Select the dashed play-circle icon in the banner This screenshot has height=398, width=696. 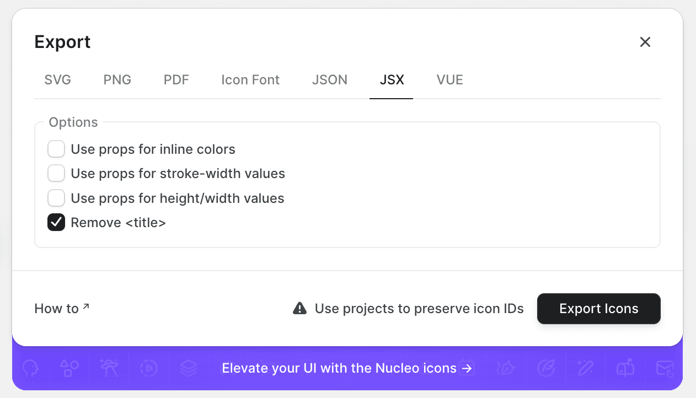coord(149,368)
